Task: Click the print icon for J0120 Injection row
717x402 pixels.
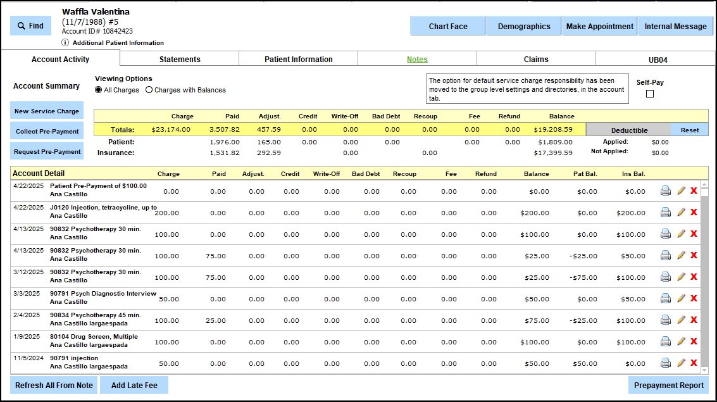Action: 665,213
